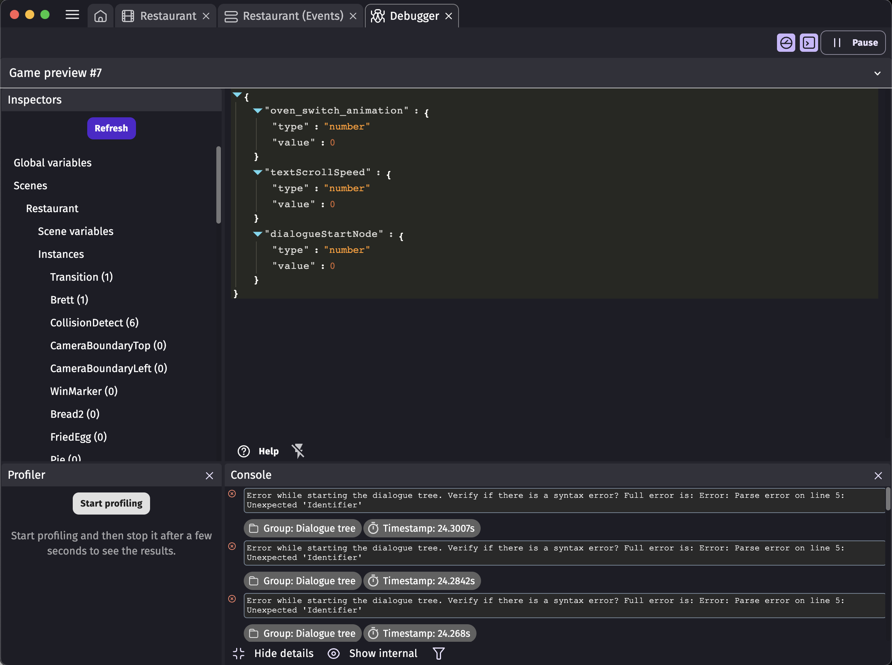The width and height of the screenshot is (892, 665).
Task: Click Timestamp: 24.268s chip
Action: coord(420,634)
